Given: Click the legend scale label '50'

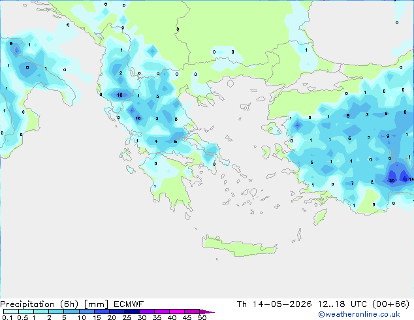Looking at the screenshot, I should [x=202, y=317].
